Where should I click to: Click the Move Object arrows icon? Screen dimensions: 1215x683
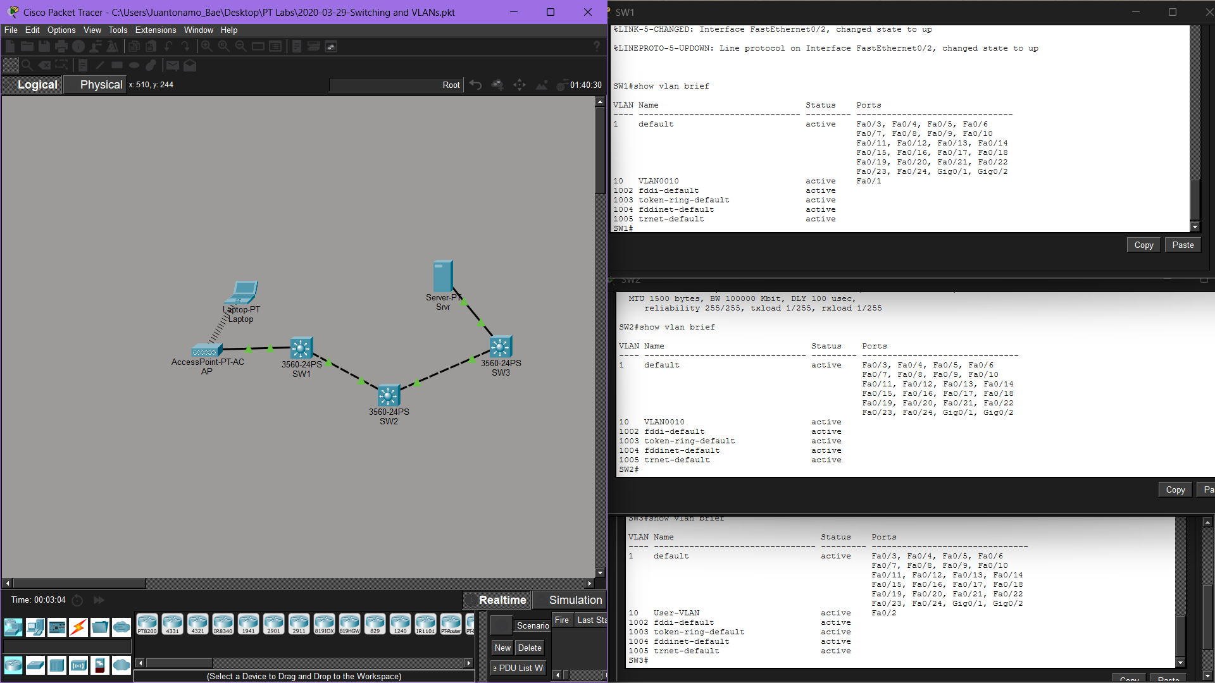[x=520, y=85]
